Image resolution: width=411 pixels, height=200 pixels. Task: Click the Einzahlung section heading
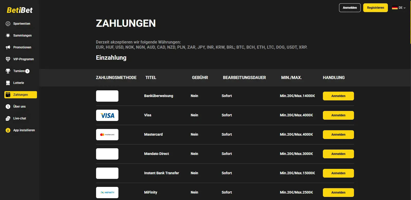pyautogui.click(x=111, y=58)
